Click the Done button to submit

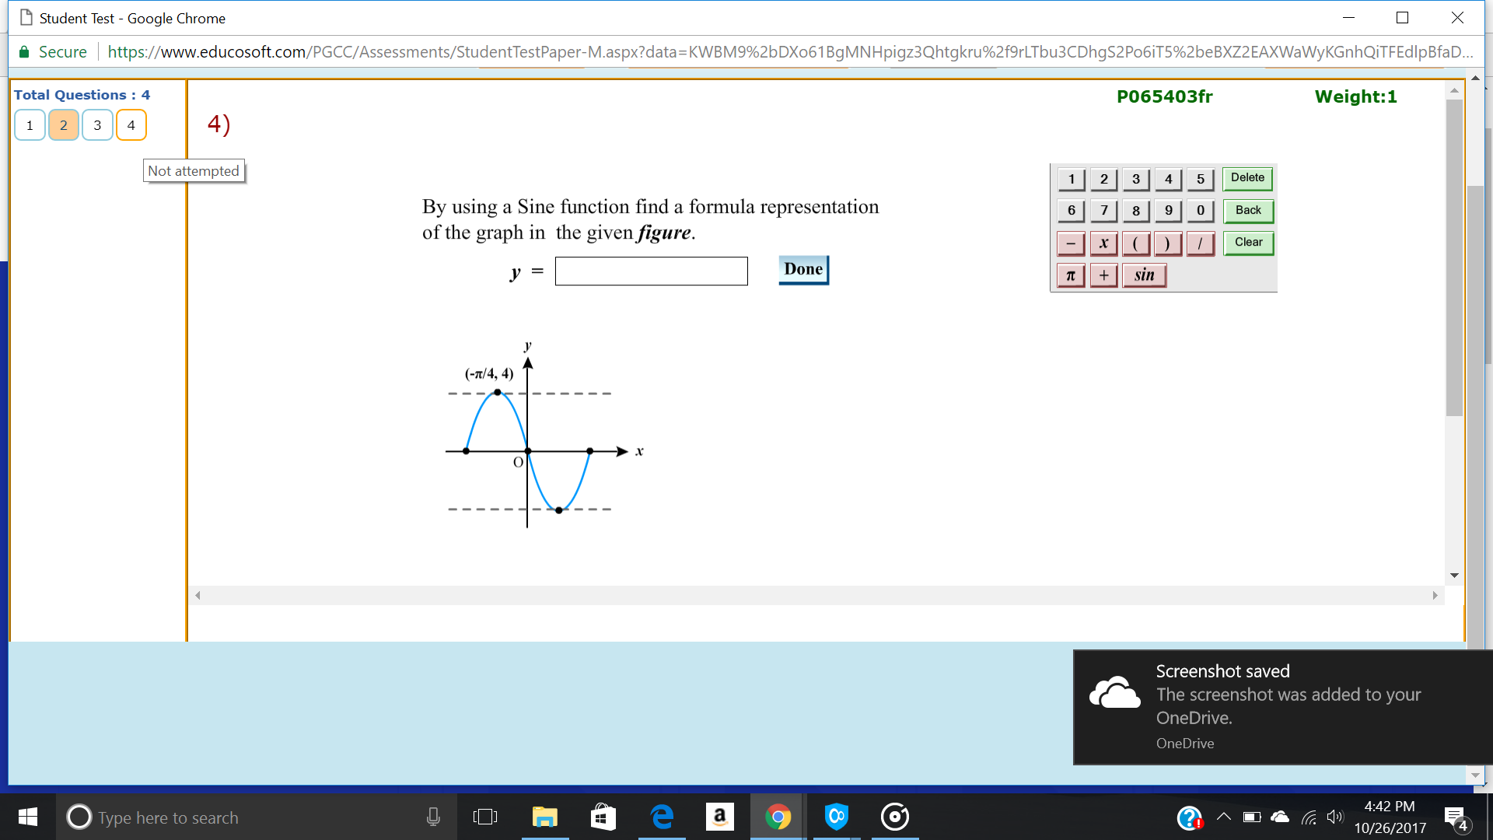click(x=803, y=268)
